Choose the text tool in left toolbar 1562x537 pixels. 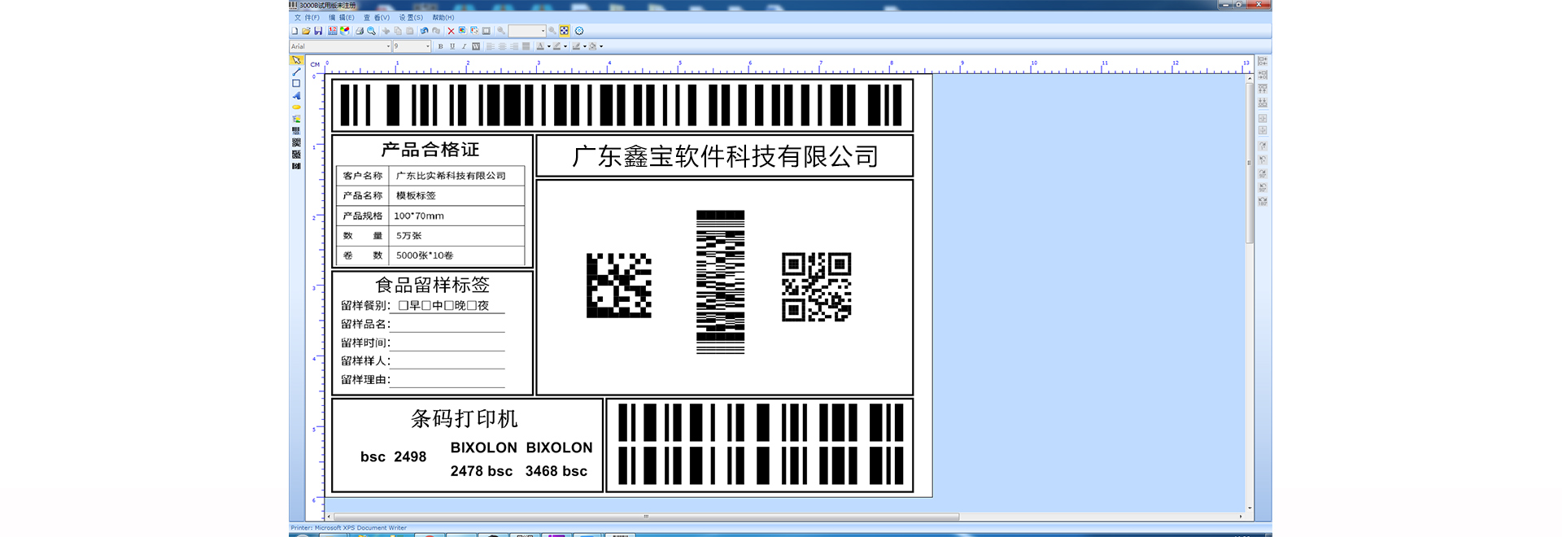coord(296,95)
